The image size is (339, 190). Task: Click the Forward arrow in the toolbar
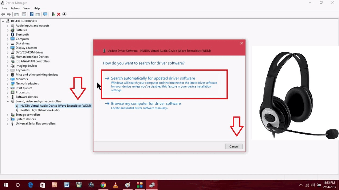9,14
